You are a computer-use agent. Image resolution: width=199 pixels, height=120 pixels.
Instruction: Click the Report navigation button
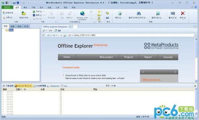pyautogui.click(x=148, y=57)
